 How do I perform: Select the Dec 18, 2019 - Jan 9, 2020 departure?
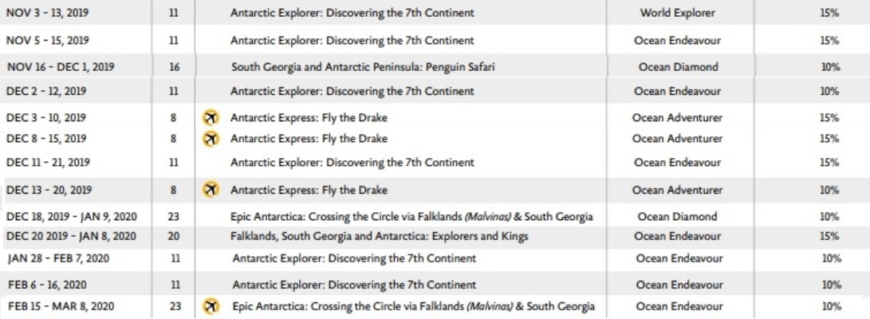72,216
